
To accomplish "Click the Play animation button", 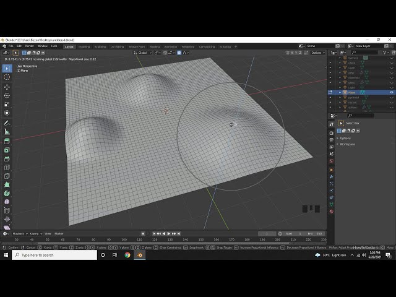I will [169, 234].
